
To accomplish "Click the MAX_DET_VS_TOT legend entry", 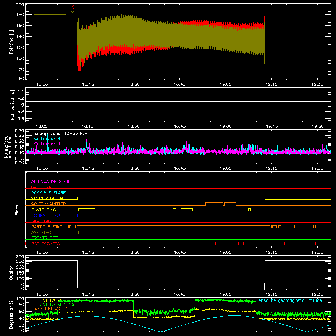I will [52, 309].
